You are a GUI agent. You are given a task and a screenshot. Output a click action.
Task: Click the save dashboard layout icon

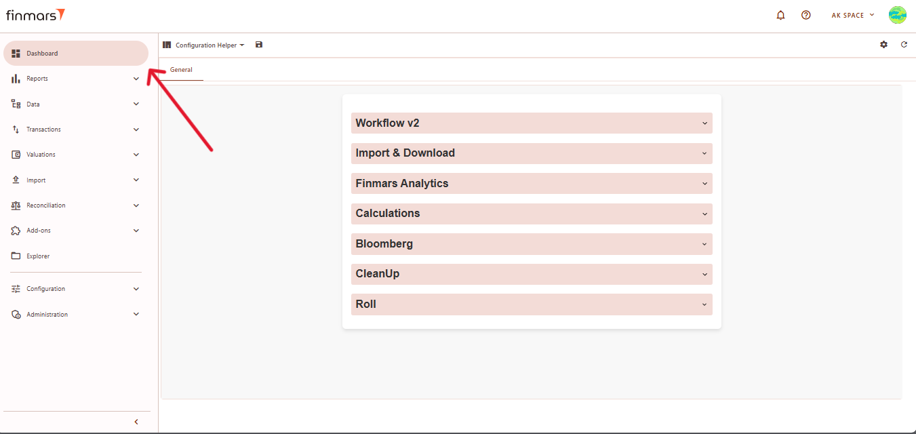pos(259,45)
